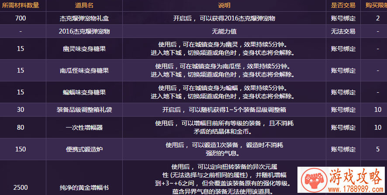Select the 一次性增幅器 item name
This screenshot has height=195, width=387.
click(84, 128)
